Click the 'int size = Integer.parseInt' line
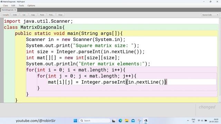Image resolution: width=221 pixels, height=124 pixels. (85, 52)
